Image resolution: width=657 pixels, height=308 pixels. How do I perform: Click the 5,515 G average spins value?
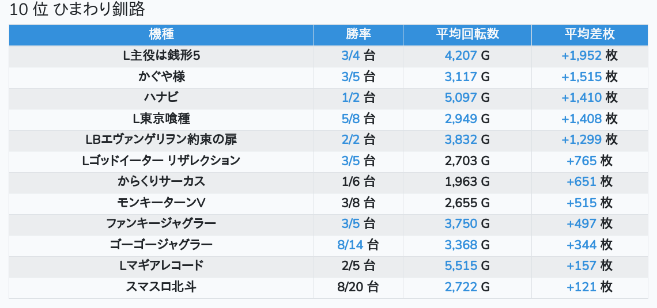pos(467,266)
